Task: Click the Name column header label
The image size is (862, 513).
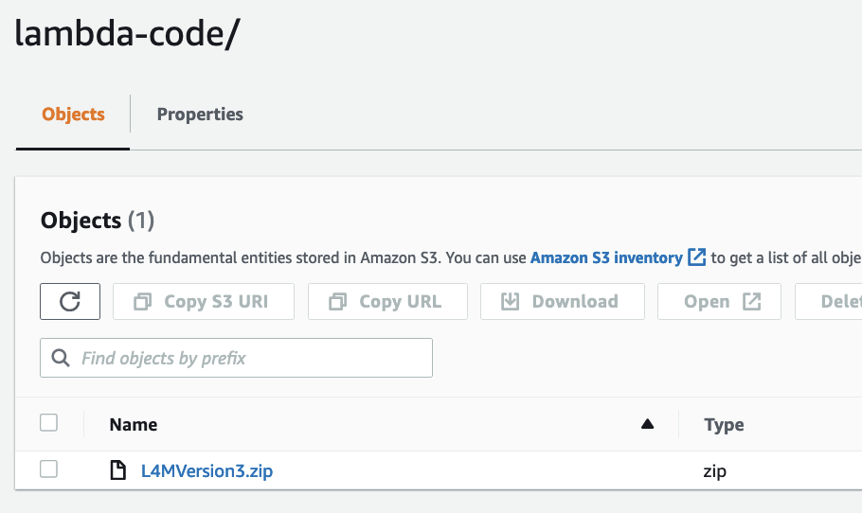Action: pos(134,424)
